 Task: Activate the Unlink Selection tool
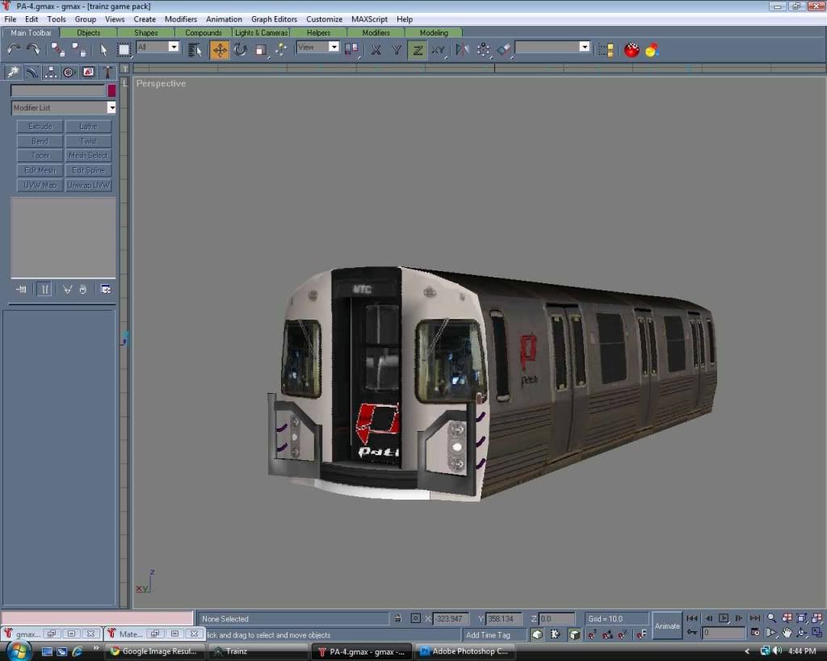(x=79, y=50)
